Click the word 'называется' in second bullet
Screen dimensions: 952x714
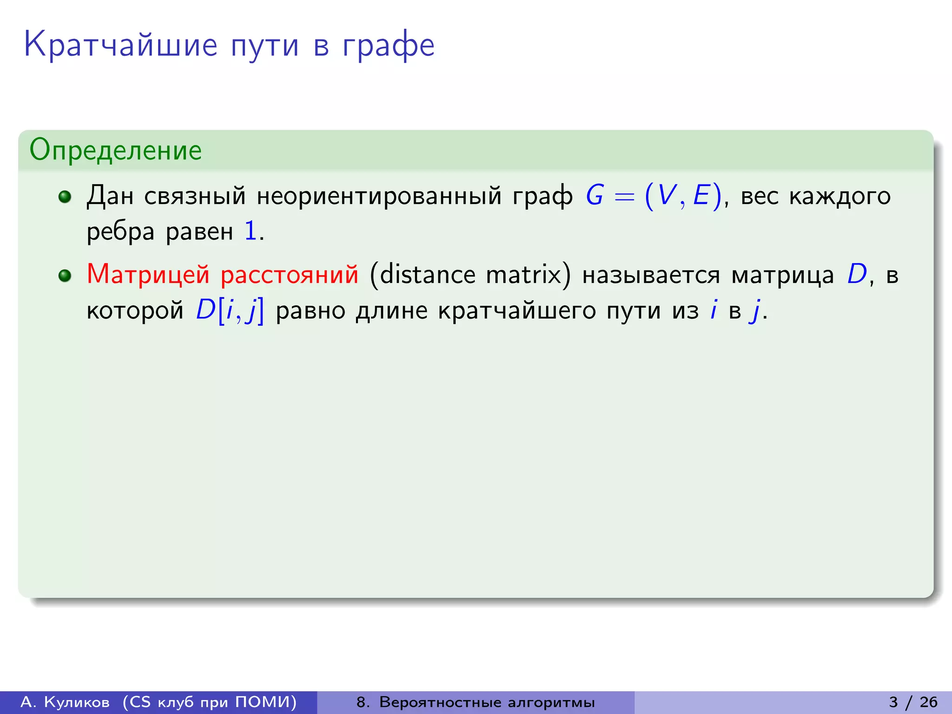pyautogui.click(x=651, y=275)
